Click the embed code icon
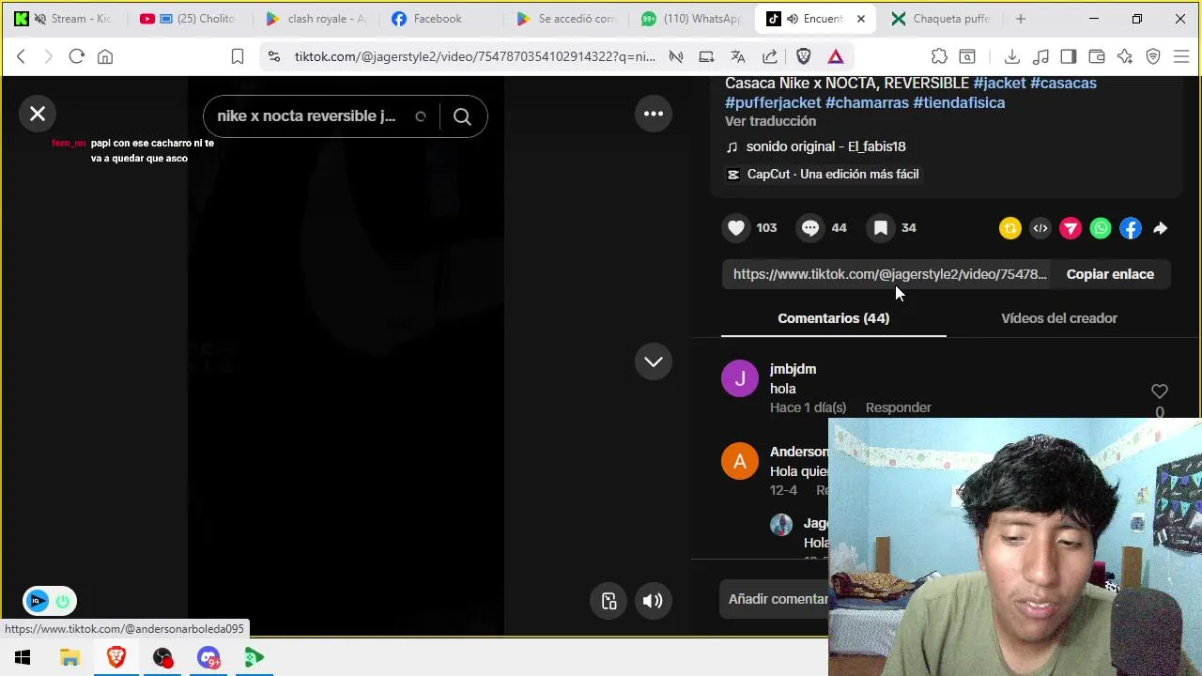This screenshot has width=1202, height=676. click(x=1040, y=228)
